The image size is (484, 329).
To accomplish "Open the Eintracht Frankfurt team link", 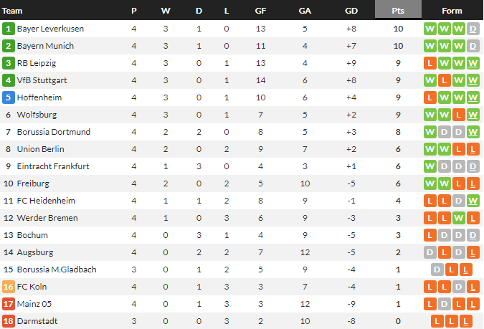I will coord(53,166).
